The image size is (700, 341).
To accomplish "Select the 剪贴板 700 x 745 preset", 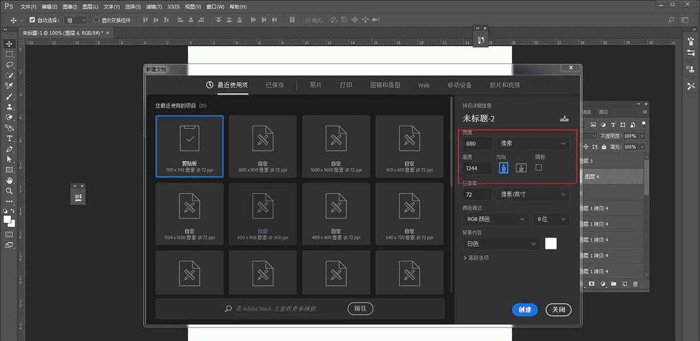I will click(190, 146).
